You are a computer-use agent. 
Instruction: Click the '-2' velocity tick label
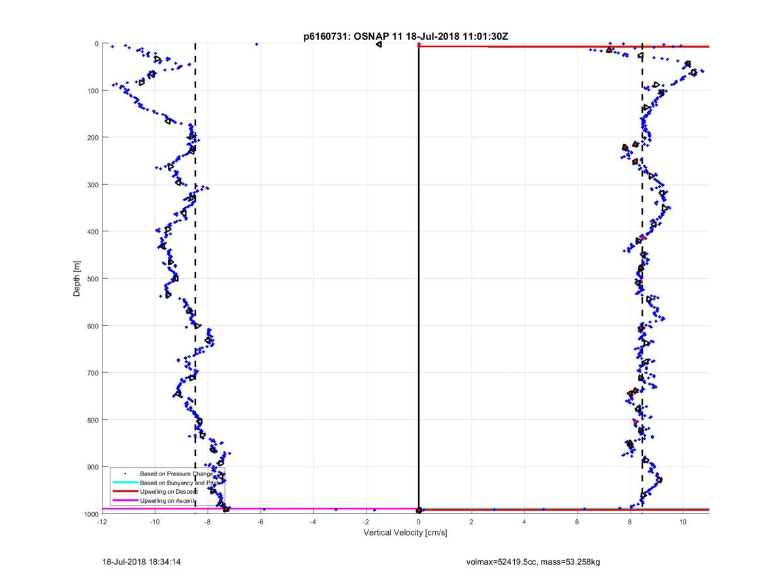click(x=366, y=522)
